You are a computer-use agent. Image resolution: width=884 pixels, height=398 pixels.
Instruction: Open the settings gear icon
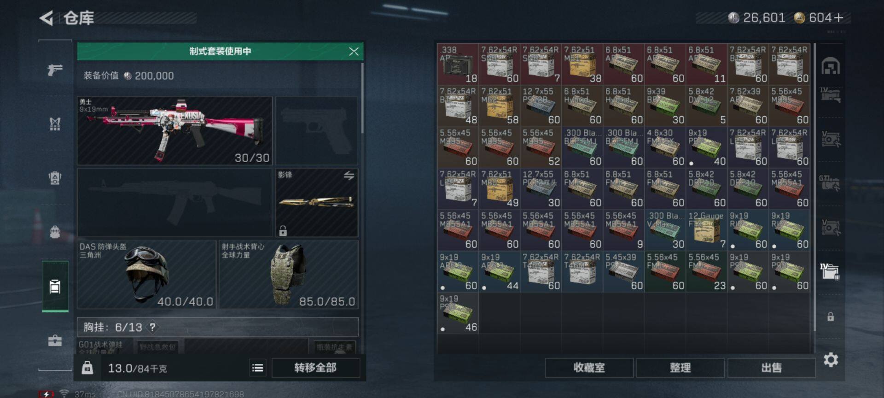click(x=831, y=360)
